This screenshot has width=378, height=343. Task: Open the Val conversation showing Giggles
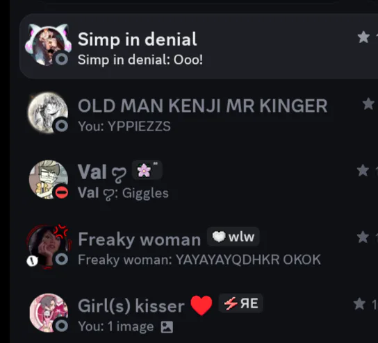click(x=199, y=179)
